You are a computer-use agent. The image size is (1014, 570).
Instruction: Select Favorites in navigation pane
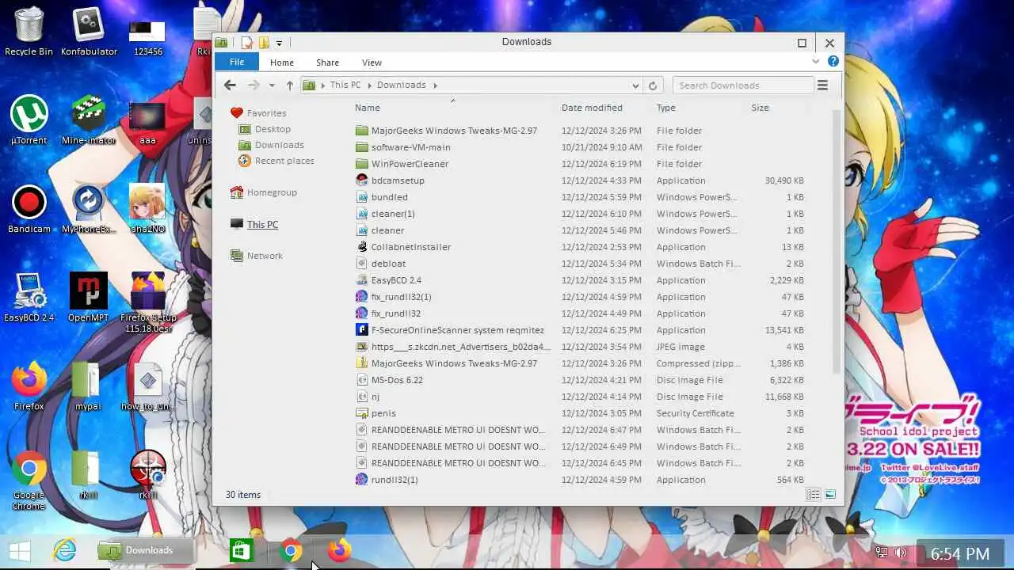pyautogui.click(x=258, y=113)
